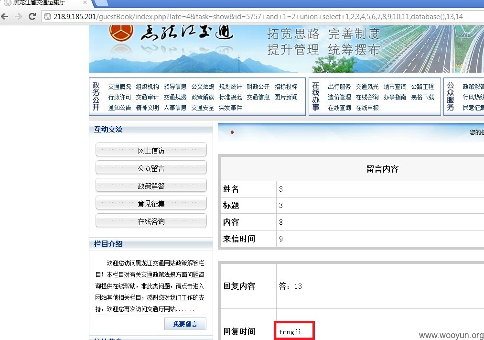Click the 我要留言 button

click(185, 324)
